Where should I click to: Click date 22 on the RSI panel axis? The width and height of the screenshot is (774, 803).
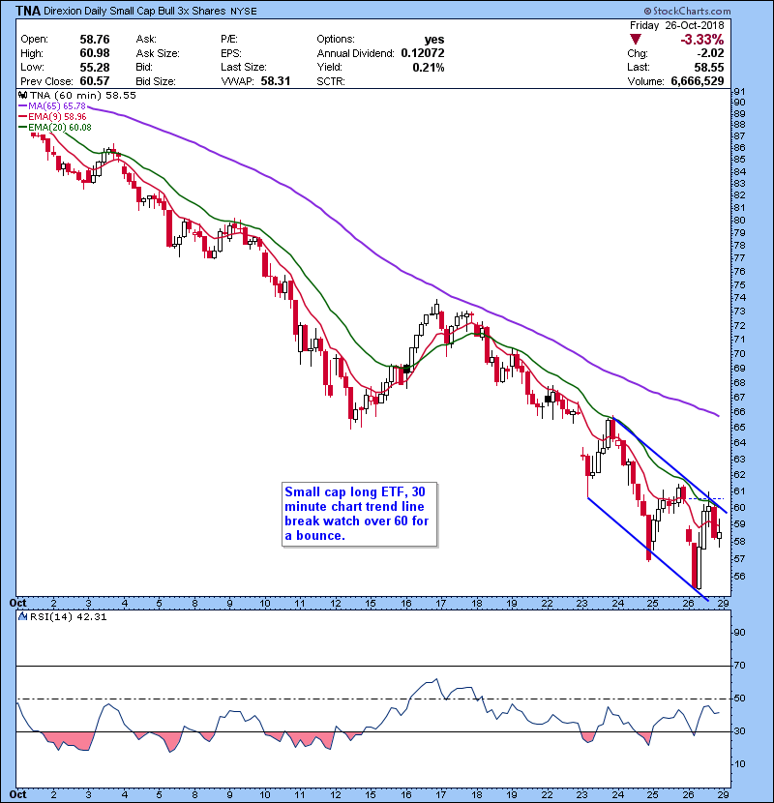[547, 795]
